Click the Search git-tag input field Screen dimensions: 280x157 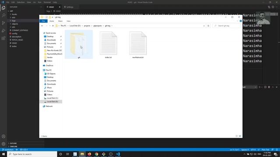(x=226, y=26)
